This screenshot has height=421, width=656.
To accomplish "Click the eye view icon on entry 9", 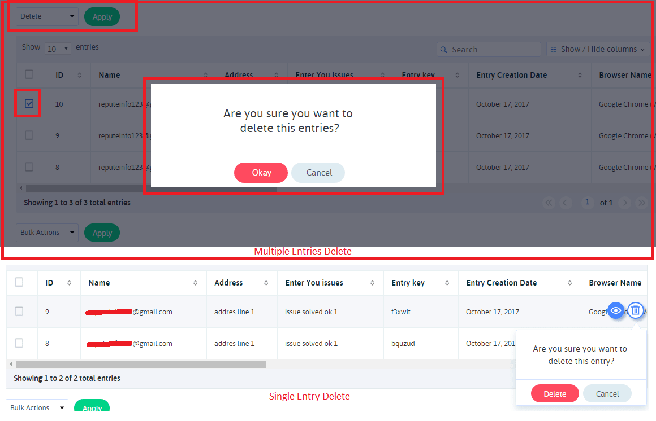I will click(616, 310).
